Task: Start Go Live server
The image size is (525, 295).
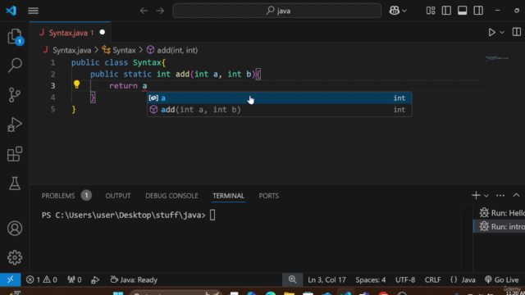Action: [x=501, y=279]
